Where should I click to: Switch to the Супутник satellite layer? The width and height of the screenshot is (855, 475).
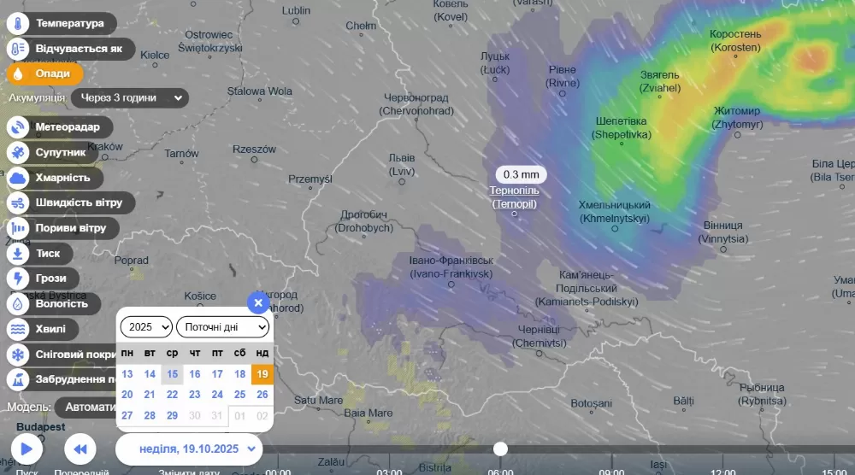tap(18, 153)
